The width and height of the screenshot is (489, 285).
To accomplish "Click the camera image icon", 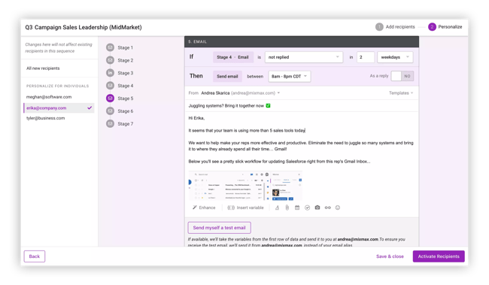I will (317, 208).
